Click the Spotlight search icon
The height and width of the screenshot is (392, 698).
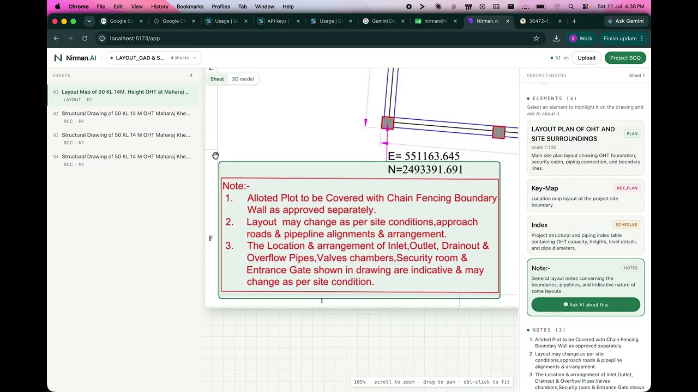click(x=571, y=7)
